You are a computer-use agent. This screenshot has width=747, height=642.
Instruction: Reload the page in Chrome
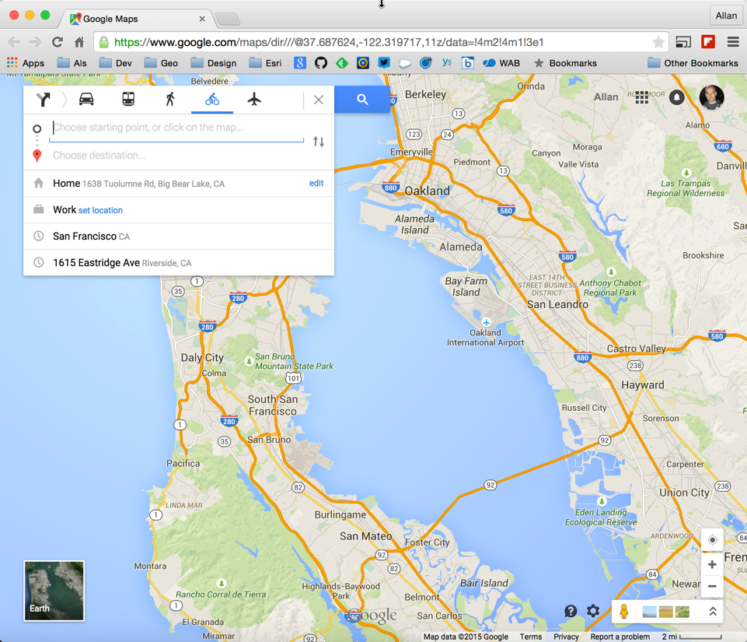click(58, 42)
